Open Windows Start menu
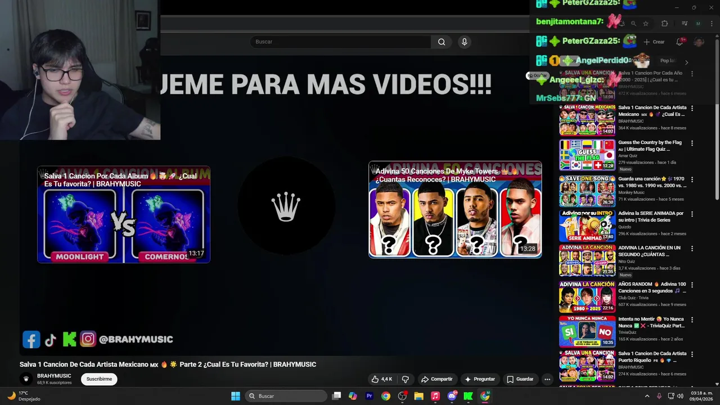 [236, 396]
